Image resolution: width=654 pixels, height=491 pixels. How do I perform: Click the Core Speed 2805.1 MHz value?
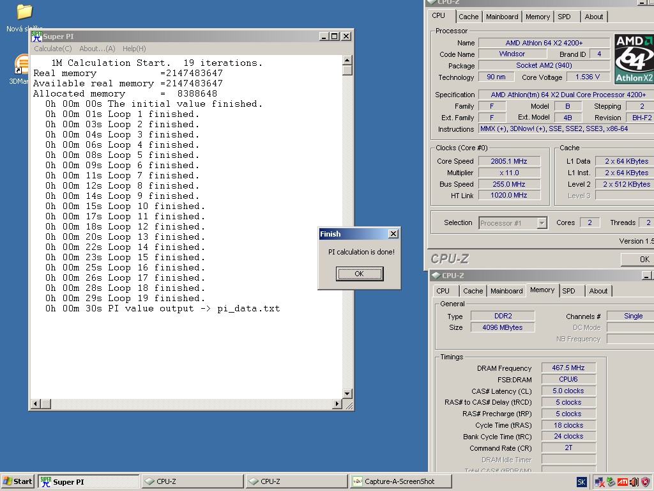tap(509, 161)
